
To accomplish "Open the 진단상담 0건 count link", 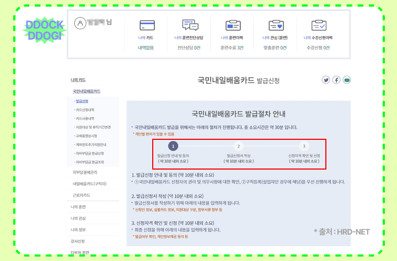I will click(x=189, y=47).
